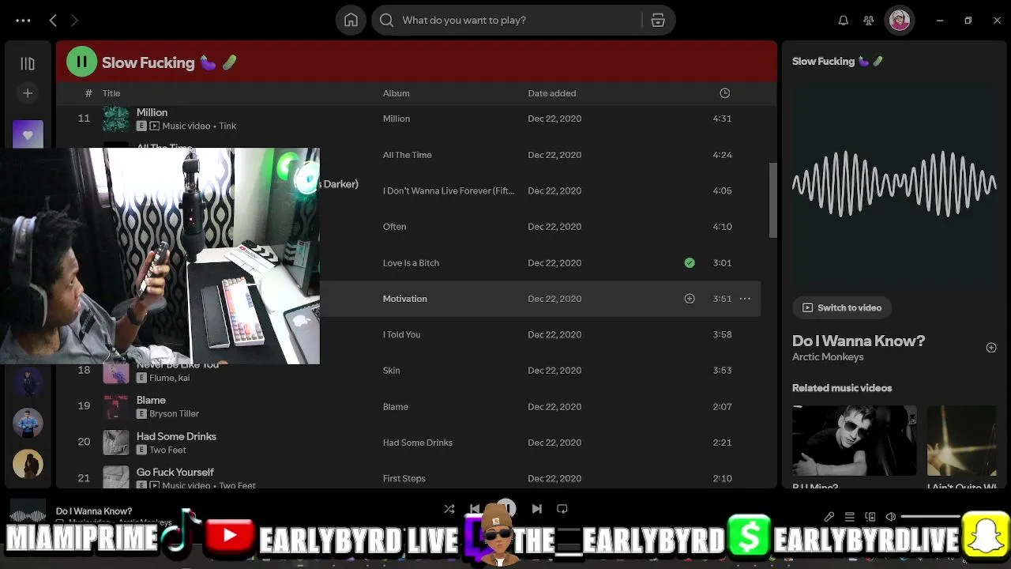Add Do I Wanna Know? to Liked Songs
Screen dimensions: 1011x569
pos(991,348)
